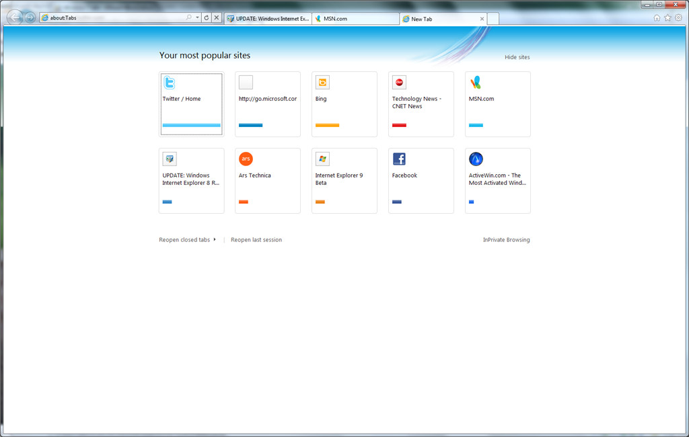Open Technology News - CNET News title
The height and width of the screenshot is (437, 689).
pyautogui.click(x=416, y=102)
